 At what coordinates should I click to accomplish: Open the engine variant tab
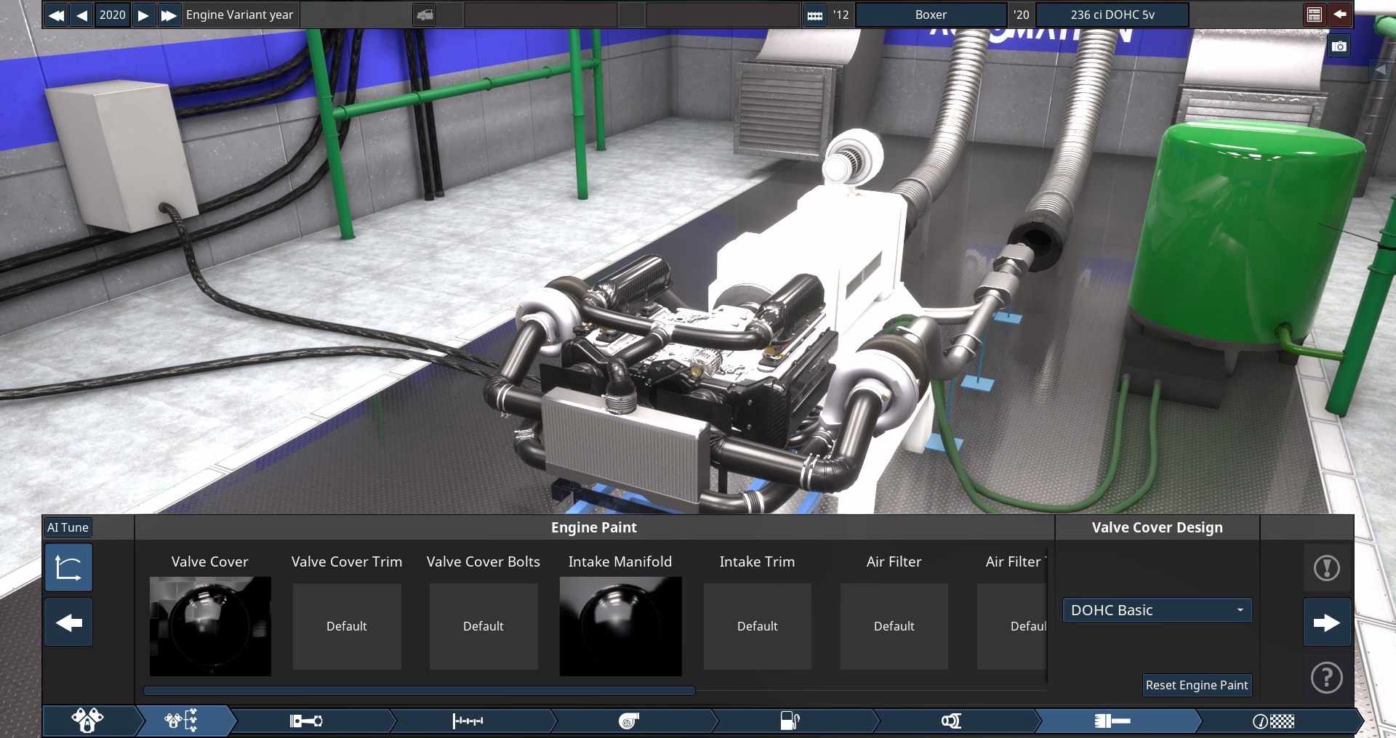tap(182, 721)
